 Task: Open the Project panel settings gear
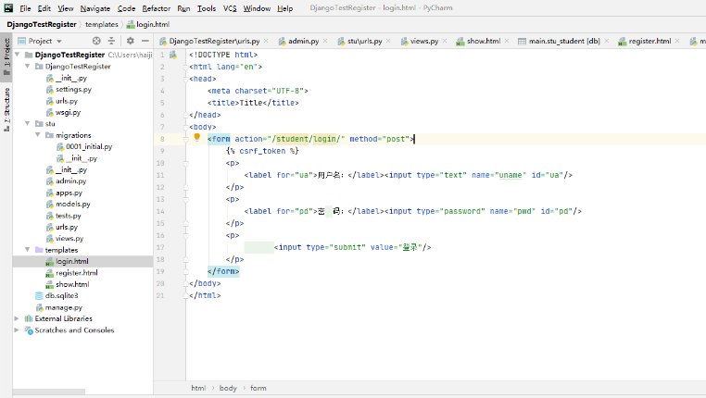pos(129,42)
